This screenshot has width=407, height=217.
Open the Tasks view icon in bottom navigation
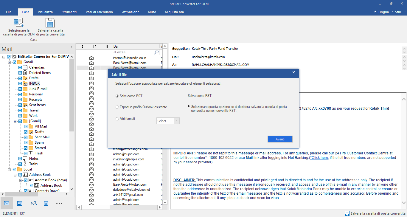point(46,203)
